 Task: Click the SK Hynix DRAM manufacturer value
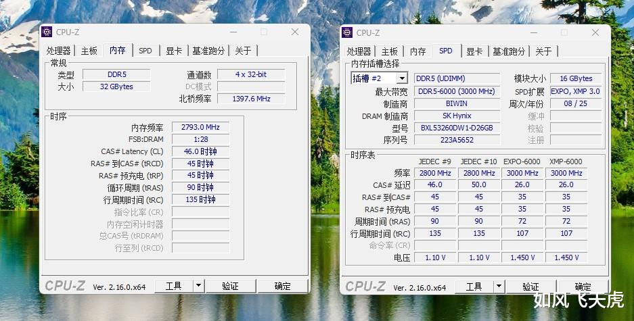(457, 116)
